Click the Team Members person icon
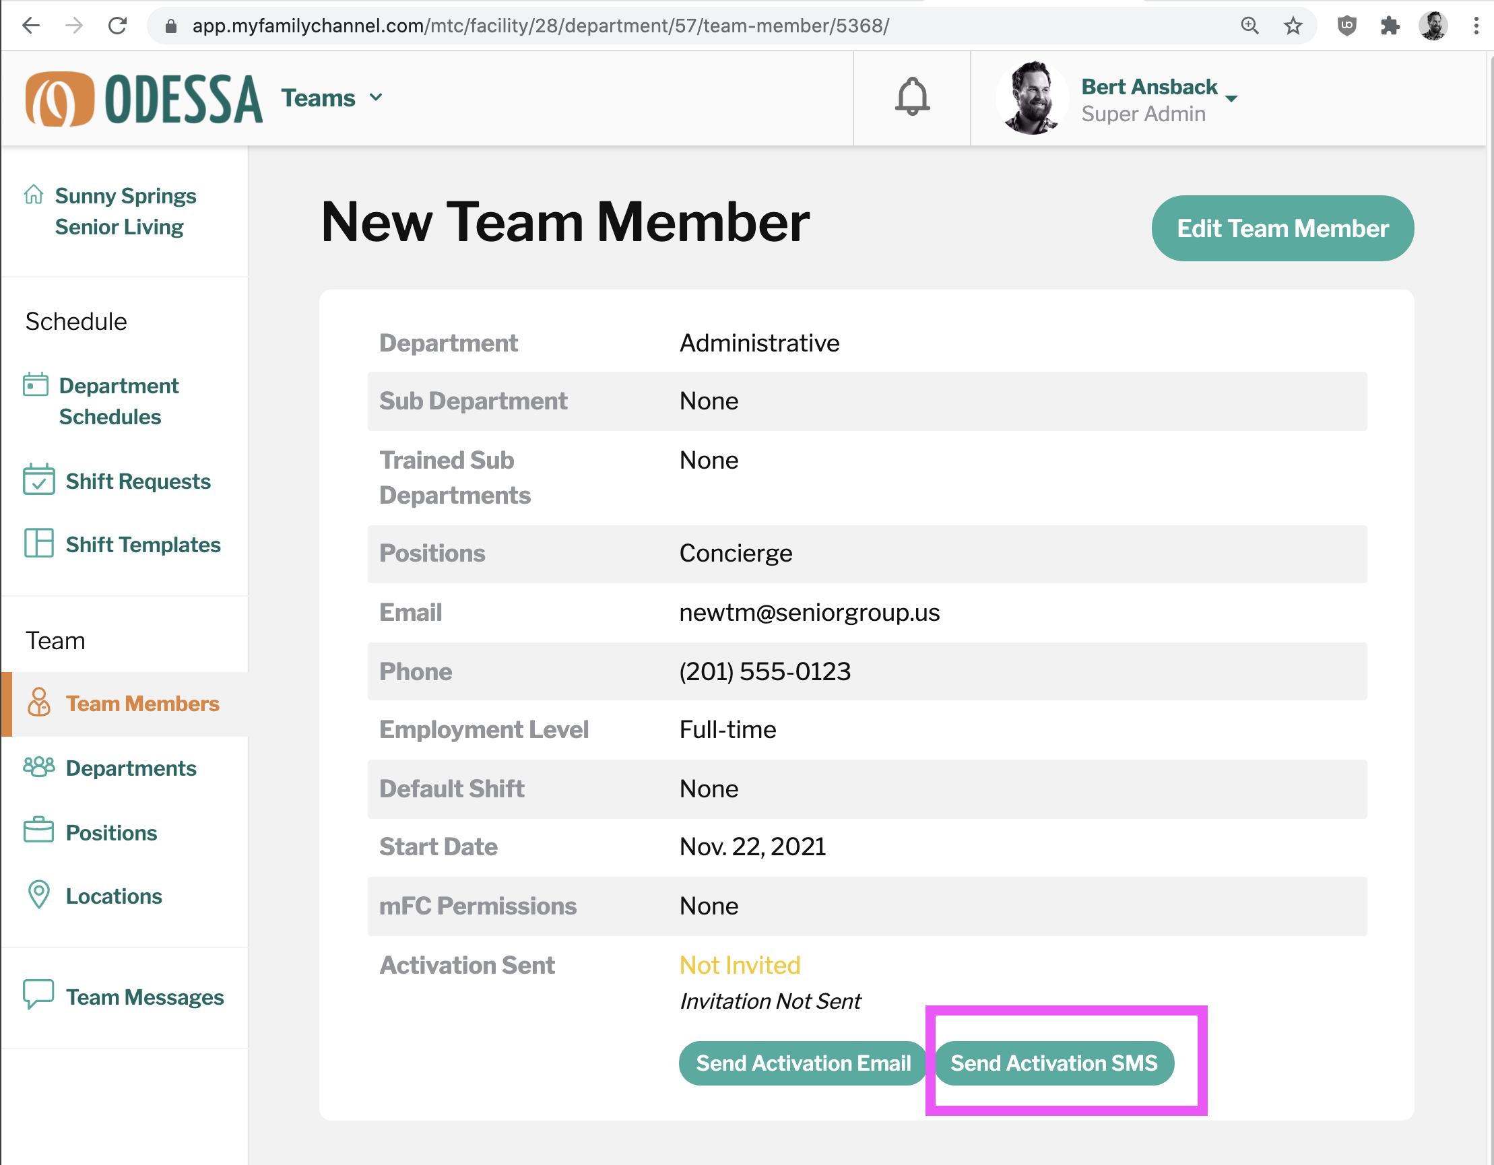This screenshot has height=1165, width=1494. [39, 702]
